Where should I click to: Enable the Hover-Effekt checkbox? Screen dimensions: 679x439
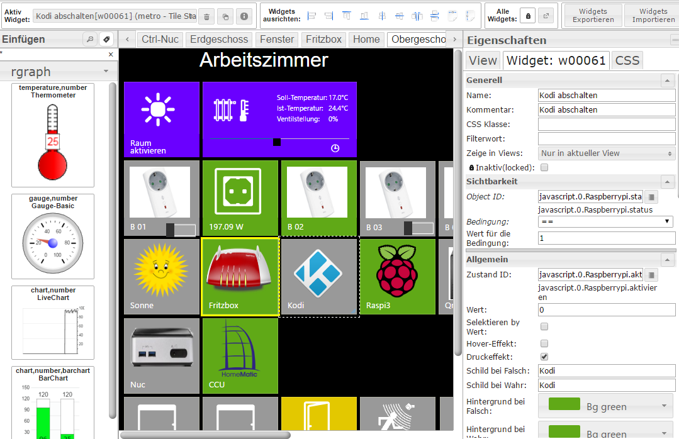[x=544, y=343]
